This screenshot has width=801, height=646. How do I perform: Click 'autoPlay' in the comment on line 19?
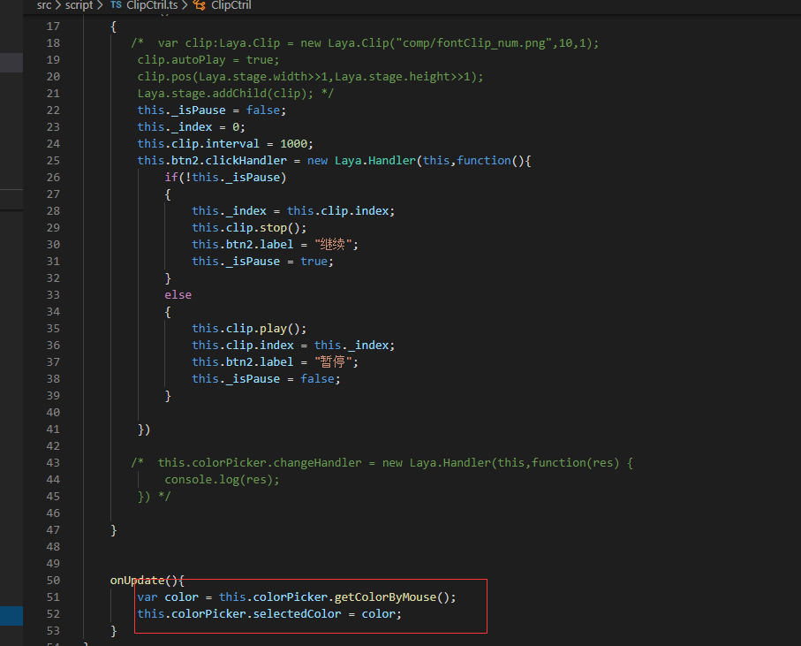pos(198,60)
